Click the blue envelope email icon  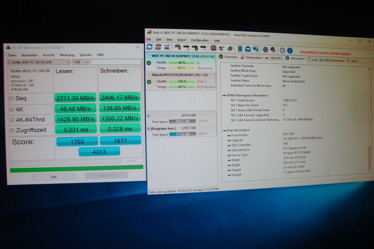pyautogui.click(x=248, y=49)
